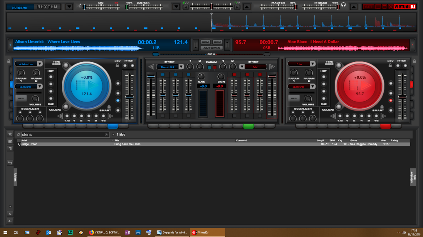Open right deck Backwards effect dropdown
The width and height of the screenshot is (423, 237).
pyautogui.click(x=313, y=86)
